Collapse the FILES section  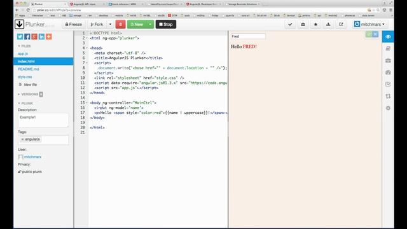click(24, 46)
